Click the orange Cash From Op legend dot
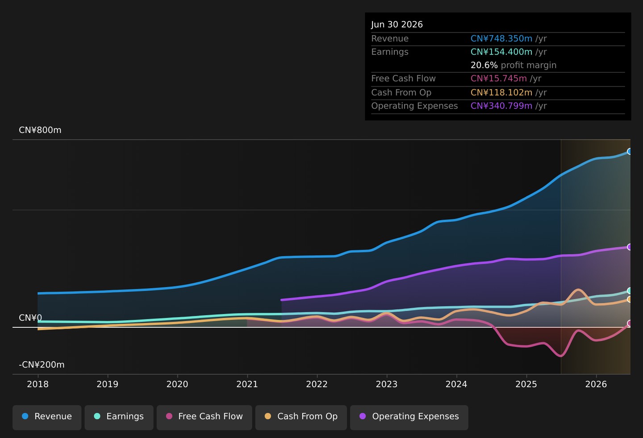 268,416
